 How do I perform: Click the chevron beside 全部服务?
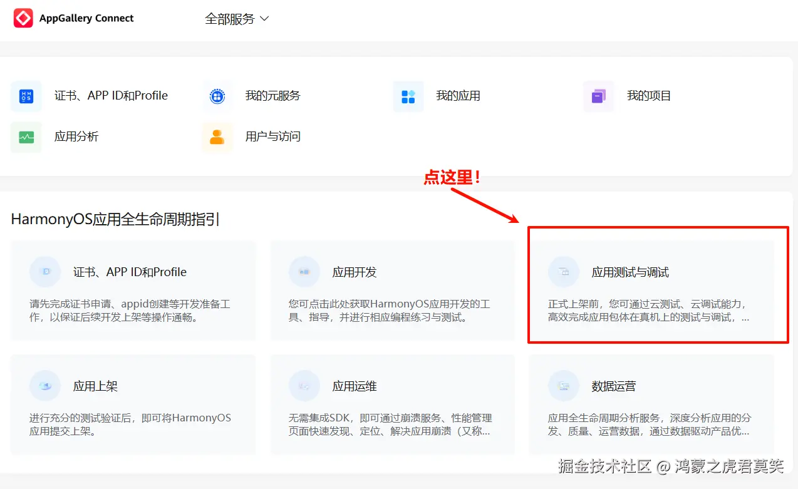click(x=264, y=19)
